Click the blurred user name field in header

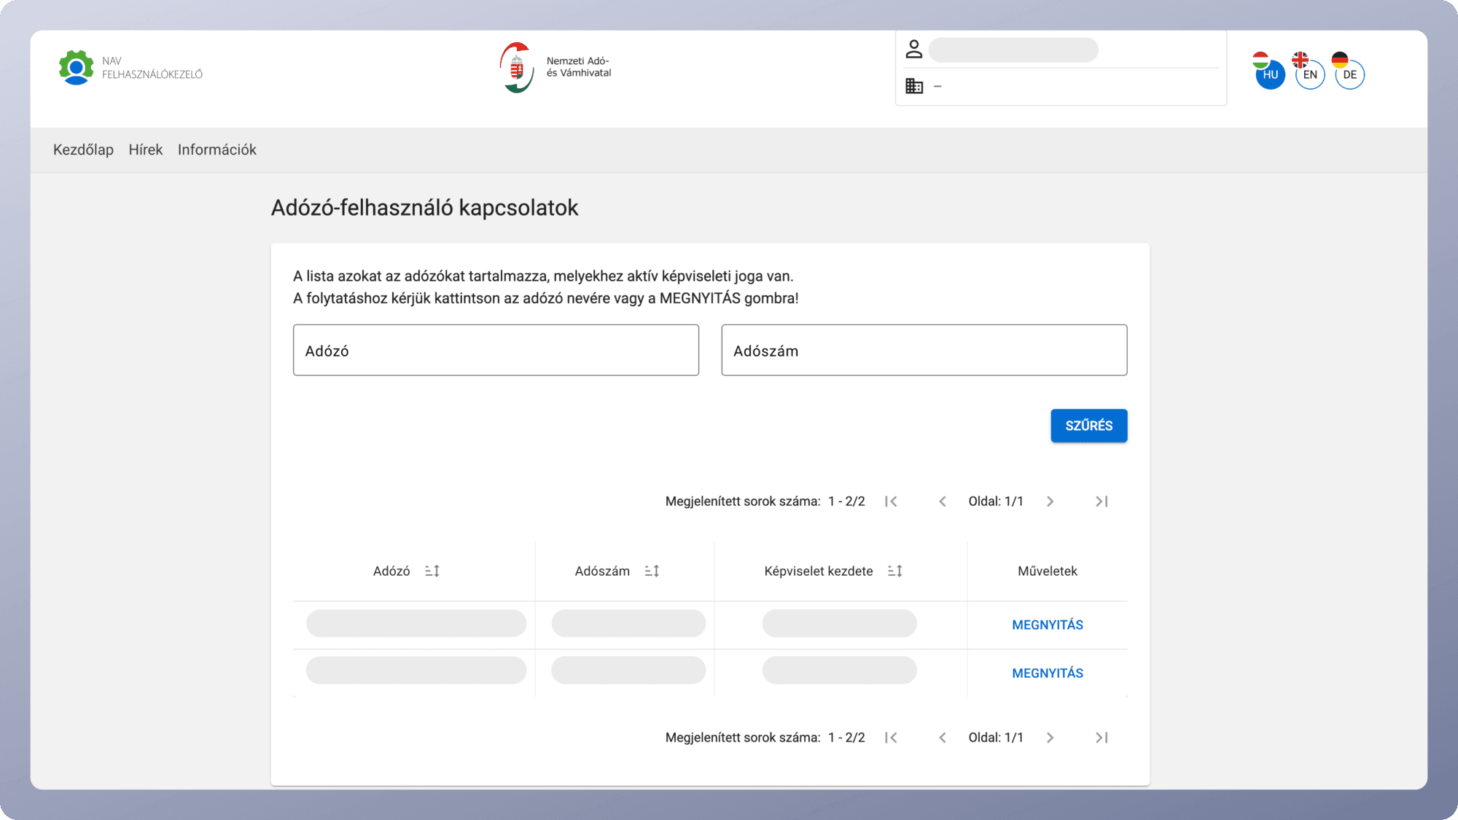(x=1013, y=50)
